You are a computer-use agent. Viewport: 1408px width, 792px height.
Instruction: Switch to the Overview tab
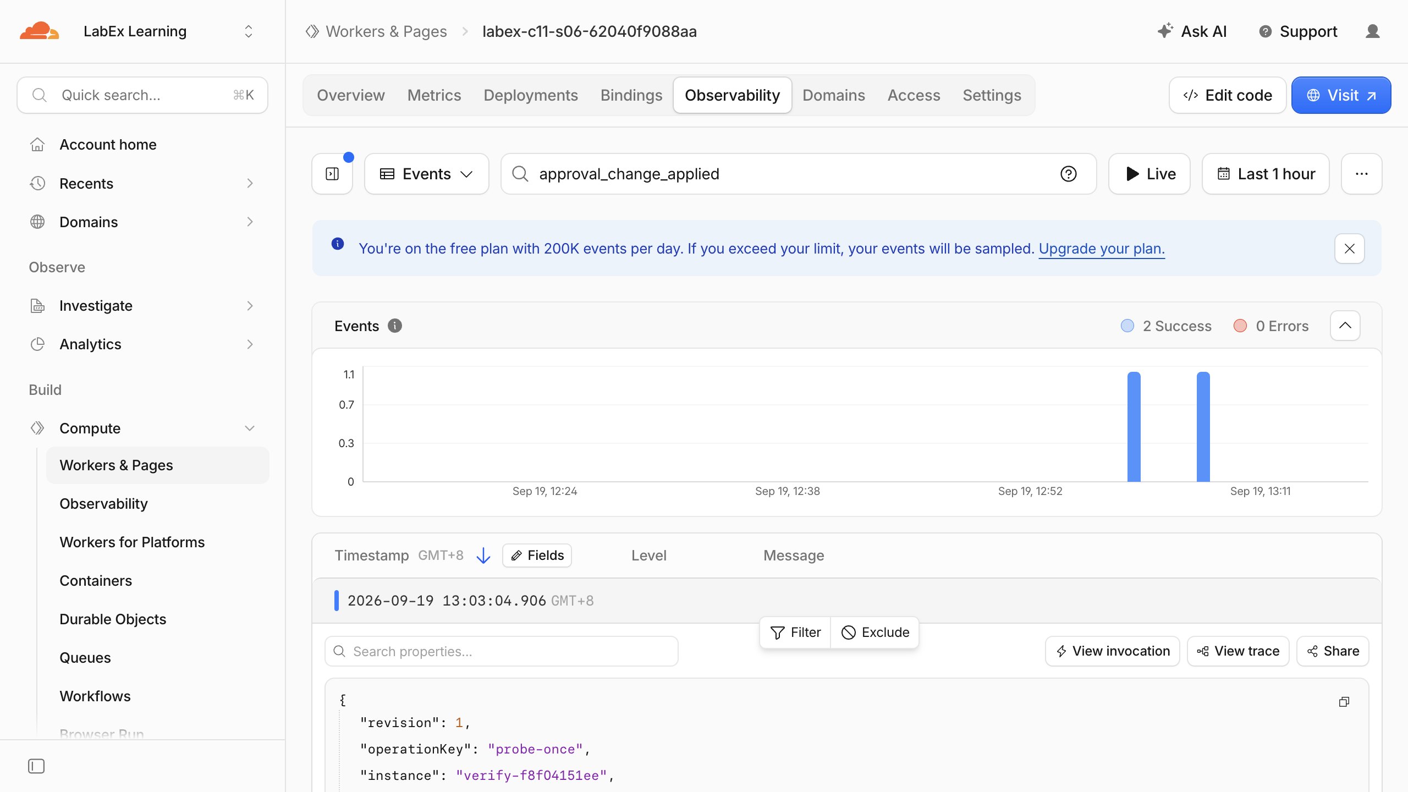click(x=351, y=95)
